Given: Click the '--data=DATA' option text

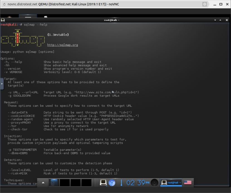Looking at the screenshot, I should pyautogui.click(x=18, y=112).
